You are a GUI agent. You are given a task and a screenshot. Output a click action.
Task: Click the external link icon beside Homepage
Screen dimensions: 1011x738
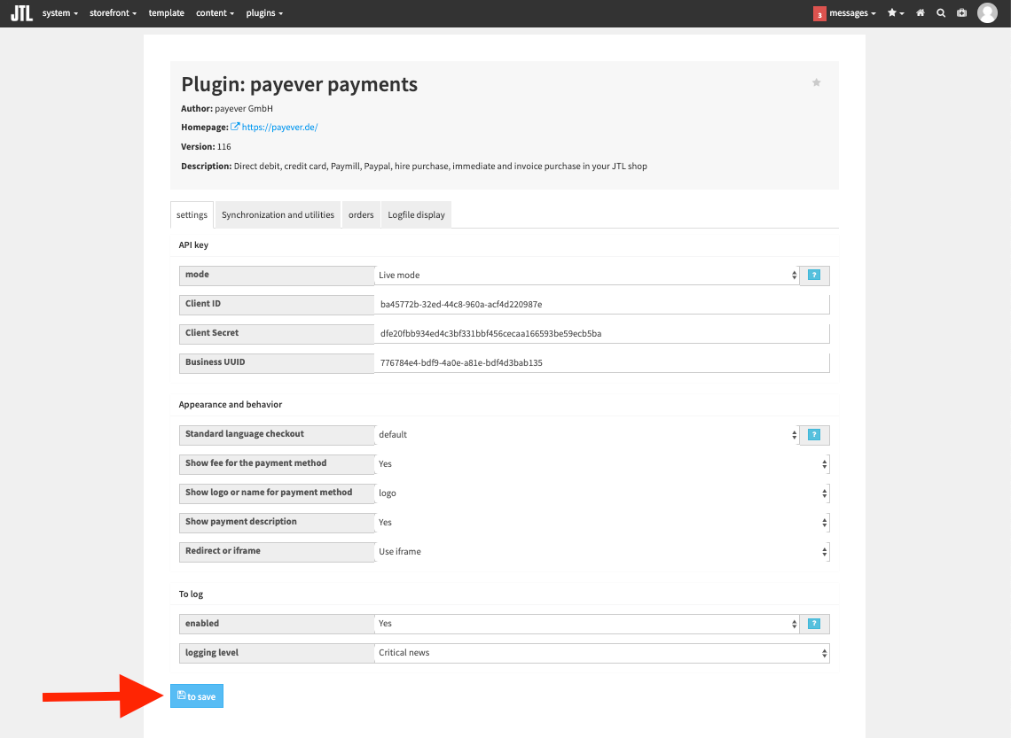click(235, 127)
